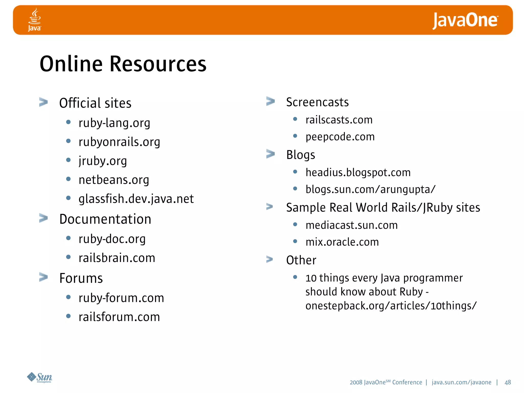This screenshot has width=524, height=393.
Task: Click arrow bullet beside Blogs
Action: (270, 154)
